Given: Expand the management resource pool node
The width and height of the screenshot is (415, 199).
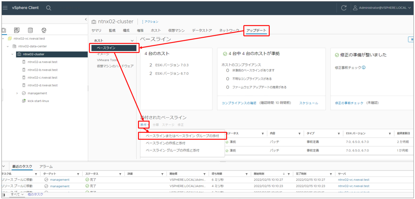Looking at the screenshot, I should coord(17,93).
